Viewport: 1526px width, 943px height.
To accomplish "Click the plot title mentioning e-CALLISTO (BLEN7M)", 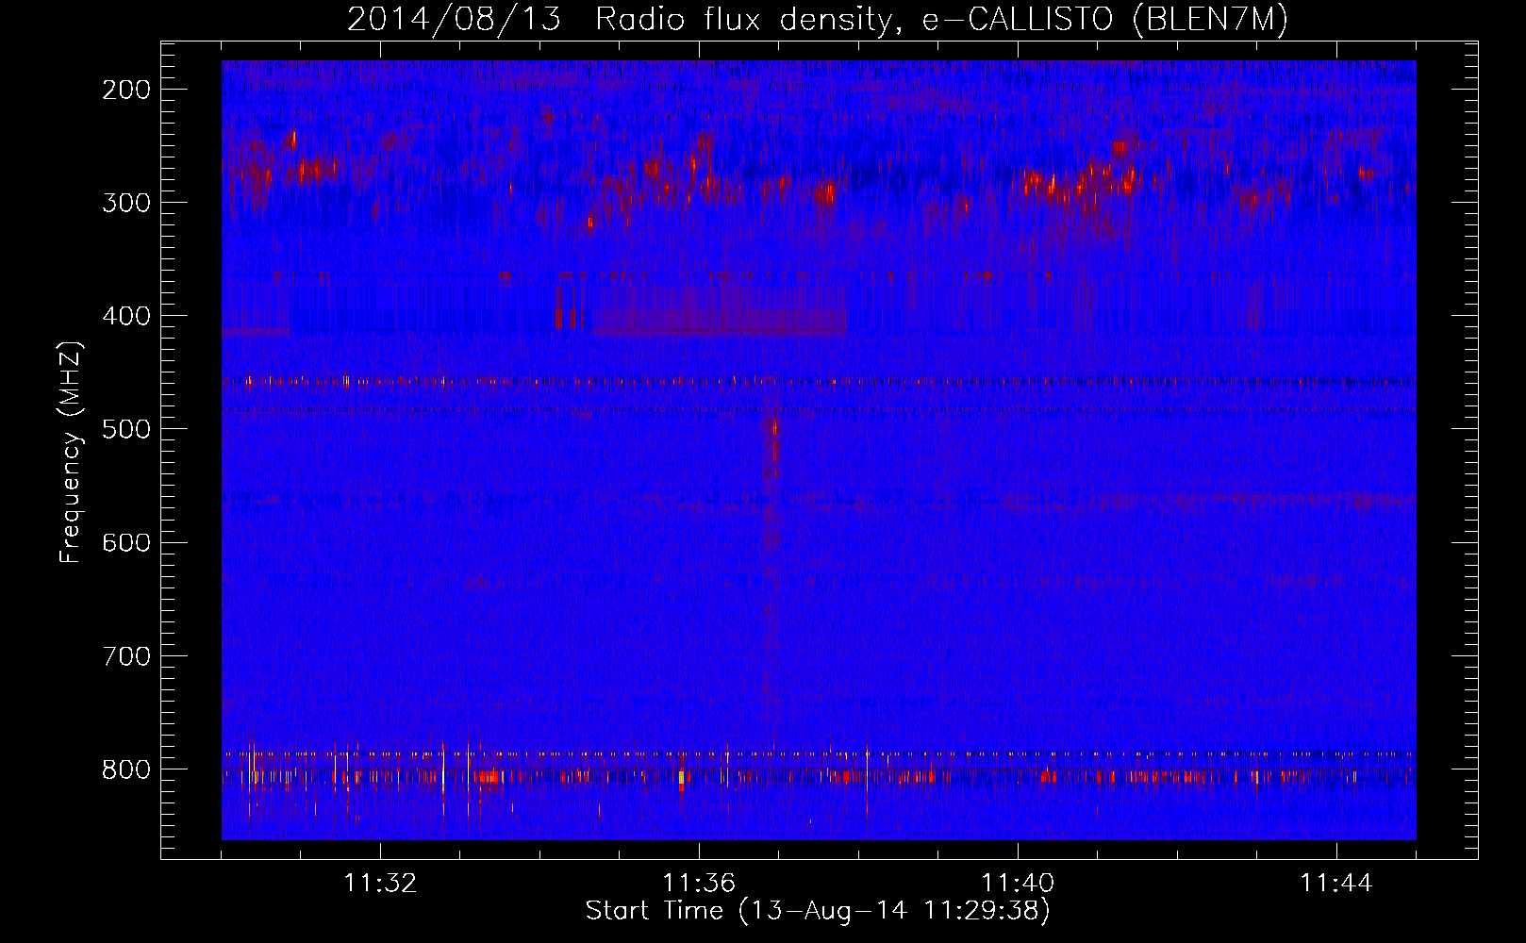I will pos(817,19).
